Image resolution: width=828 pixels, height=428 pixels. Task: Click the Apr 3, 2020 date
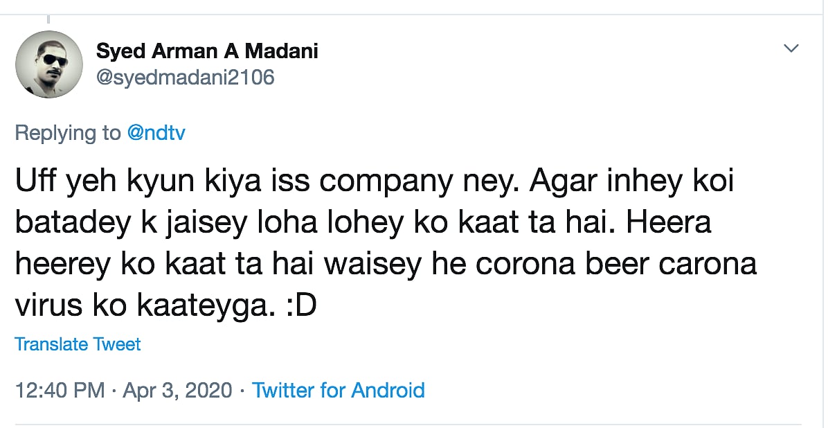pyautogui.click(x=177, y=390)
